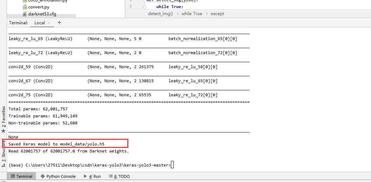Image resolution: width=371 pixels, height=182 pixels.
Task: Click 'batch_normalization_65[0][0]' text
Action: 203,39
